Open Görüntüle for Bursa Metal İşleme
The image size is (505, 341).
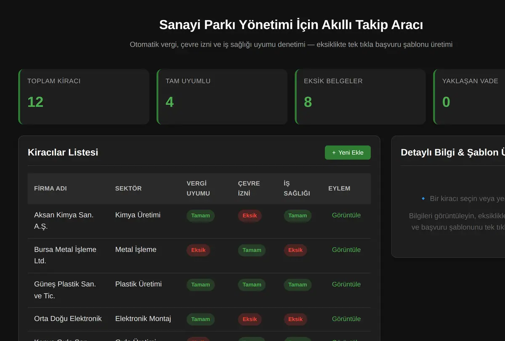pyautogui.click(x=346, y=249)
